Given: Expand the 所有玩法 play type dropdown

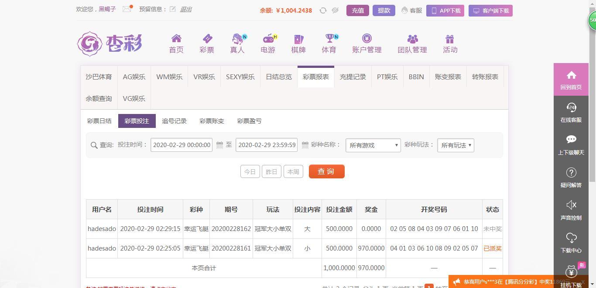Looking at the screenshot, I should (x=456, y=145).
